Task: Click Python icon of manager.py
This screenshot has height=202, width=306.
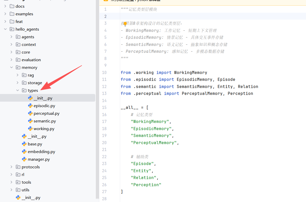Action: coord(24,159)
